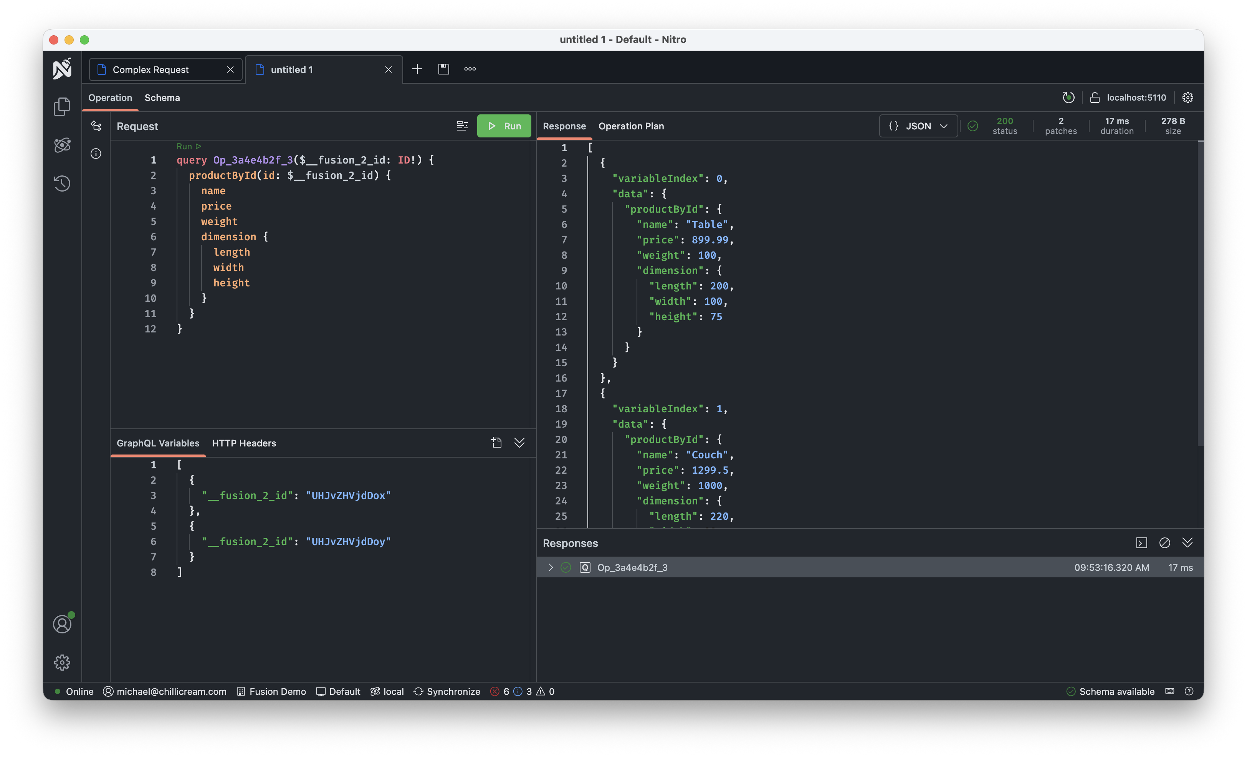Open the connection lock icon

point(1095,98)
